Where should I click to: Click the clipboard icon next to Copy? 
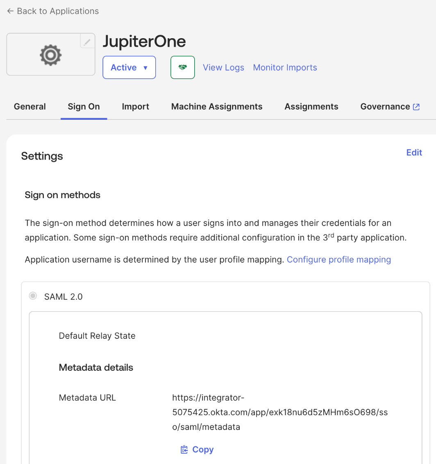(x=184, y=450)
